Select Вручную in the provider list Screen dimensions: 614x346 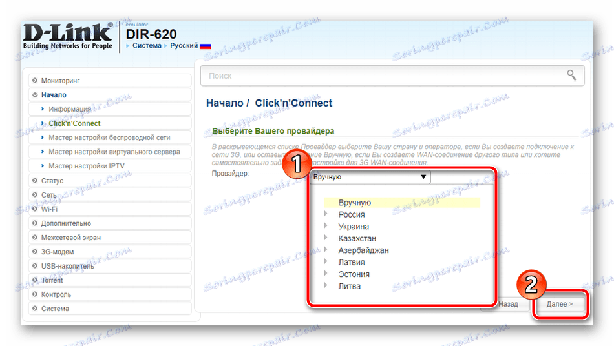[402, 203]
